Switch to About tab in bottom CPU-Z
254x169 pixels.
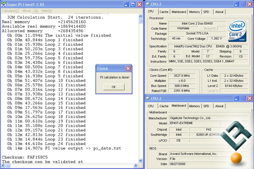(x=219, y=106)
